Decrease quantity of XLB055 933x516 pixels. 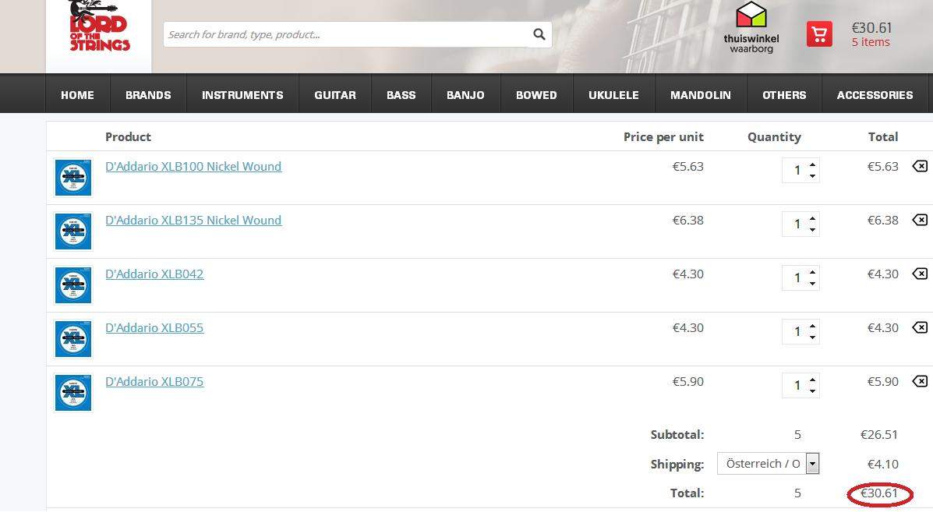point(812,338)
